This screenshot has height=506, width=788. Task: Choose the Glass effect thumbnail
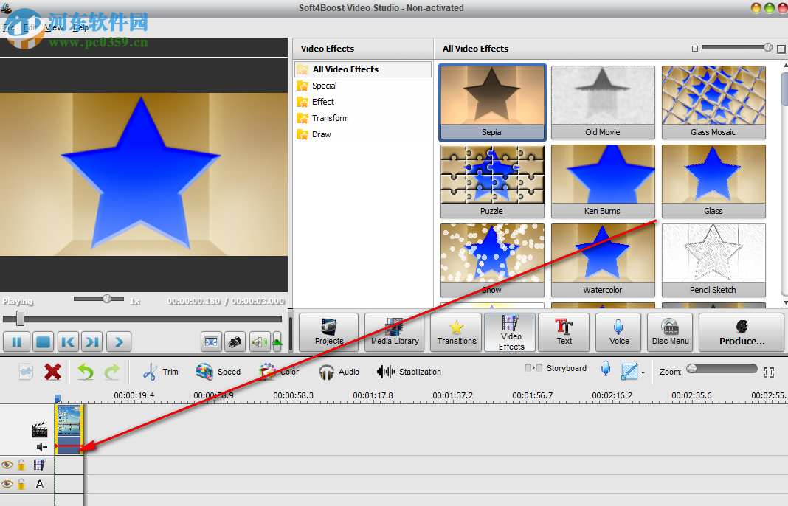click(713, 181)
